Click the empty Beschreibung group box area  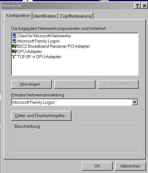[75, 139]
